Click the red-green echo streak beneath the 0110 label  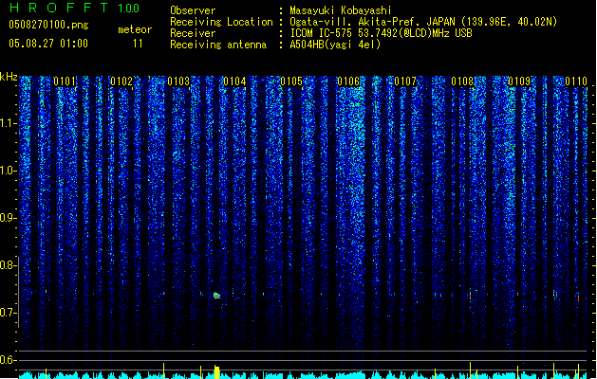pyautogui.click(x=578, y=298)
